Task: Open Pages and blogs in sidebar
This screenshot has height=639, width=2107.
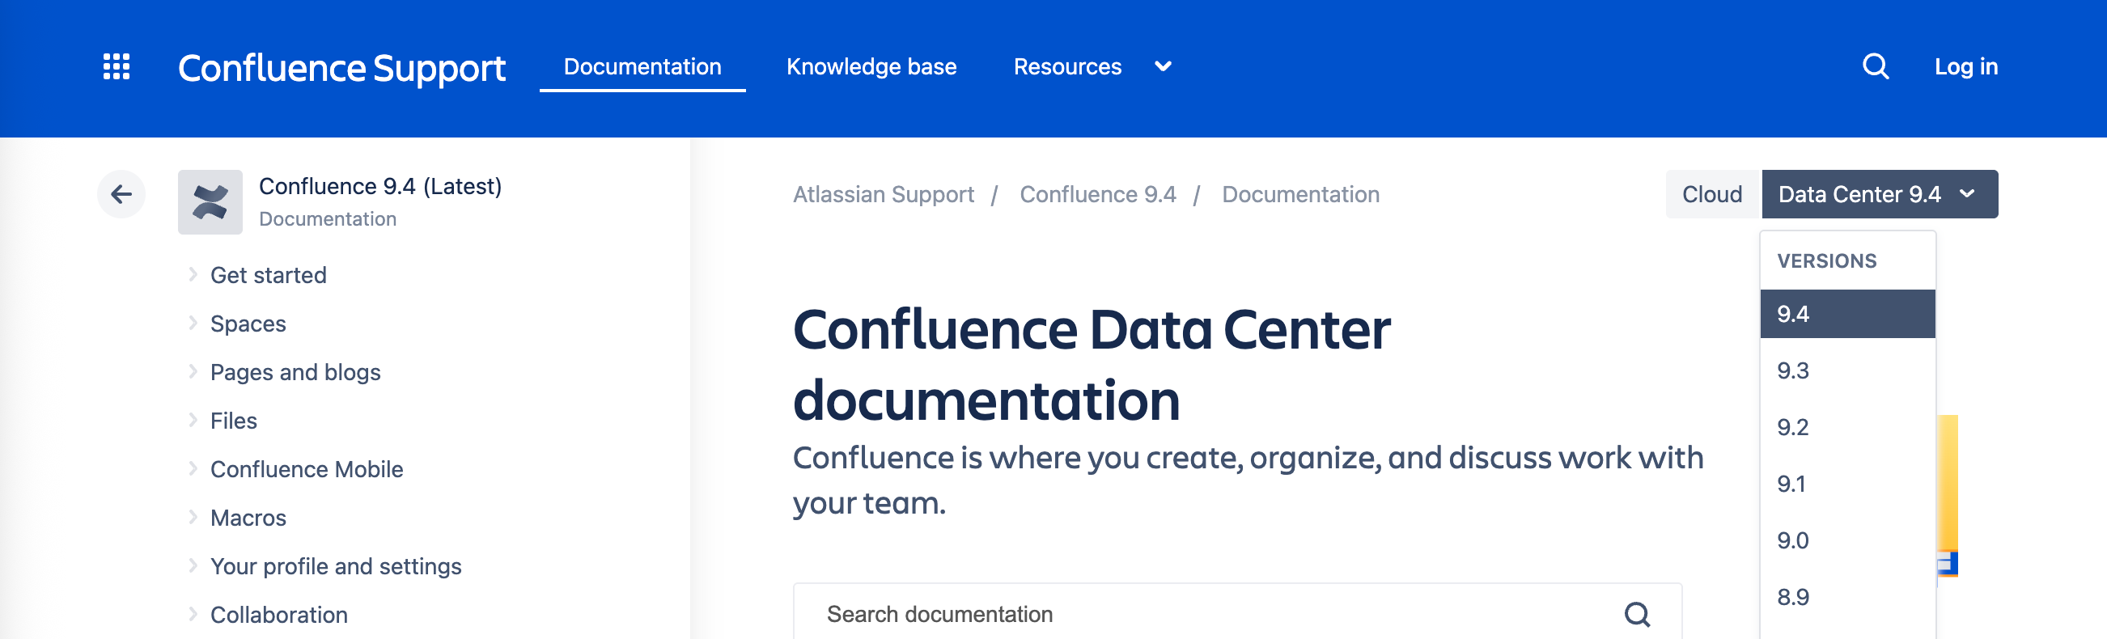Action: 295,372
